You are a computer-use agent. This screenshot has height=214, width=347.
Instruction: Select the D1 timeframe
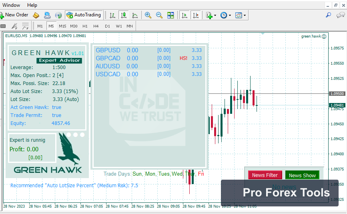click(x=107, y=26)
